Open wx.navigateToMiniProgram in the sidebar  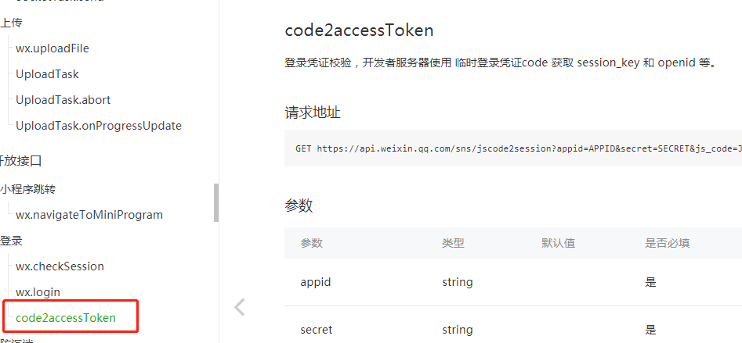(89, 215)
